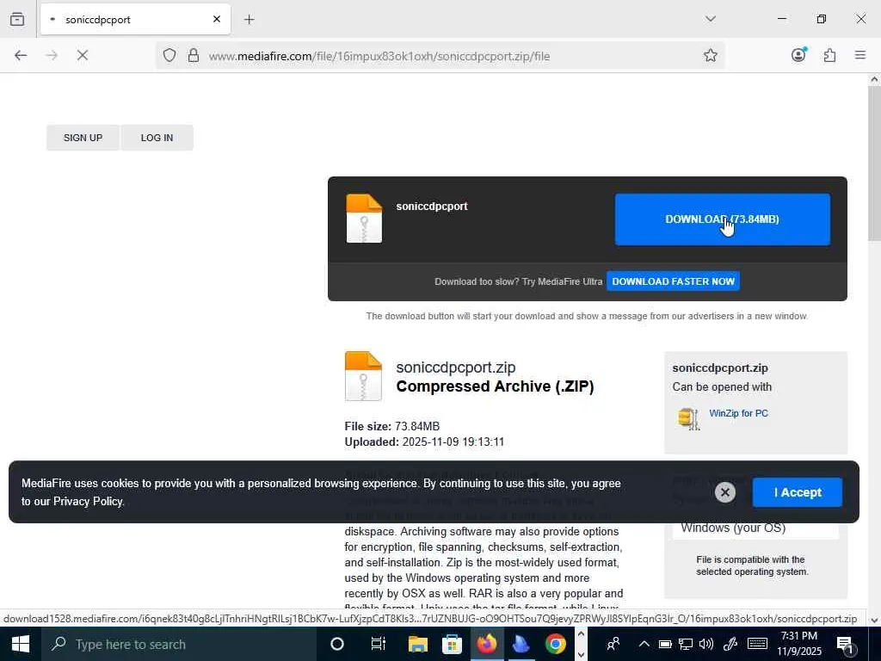Image resolution: width=881 pixels, height=661 pixels.
Task: Open Microsoft Store from taskbar
Action: pos(452,644)
